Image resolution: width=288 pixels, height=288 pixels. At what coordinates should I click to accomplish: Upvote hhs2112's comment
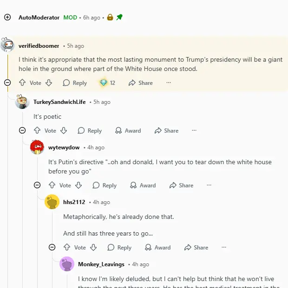[x=66, y=248]
